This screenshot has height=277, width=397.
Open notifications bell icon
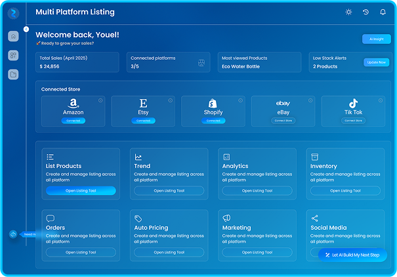[382, 12]
